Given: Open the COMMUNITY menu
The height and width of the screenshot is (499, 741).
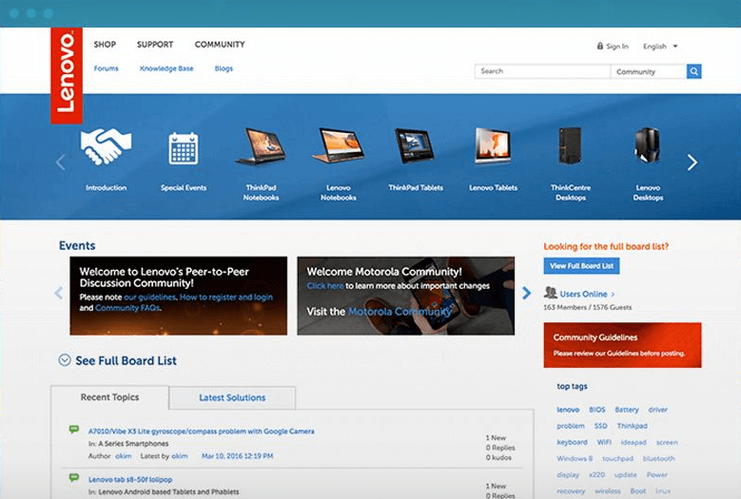Looking at the screenshot, I should [220, 45].
